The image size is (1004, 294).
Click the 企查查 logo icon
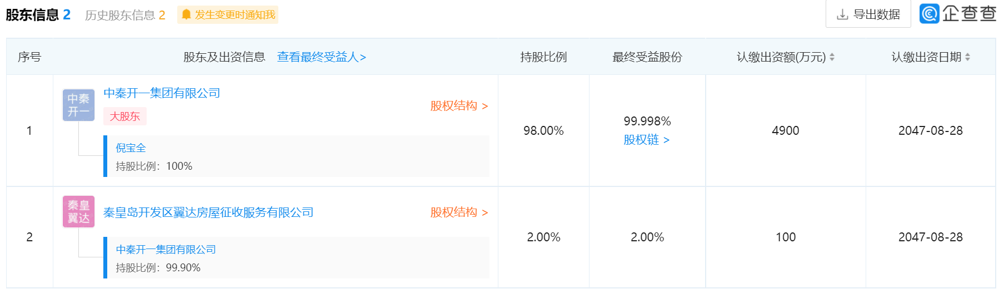point(929,13)
